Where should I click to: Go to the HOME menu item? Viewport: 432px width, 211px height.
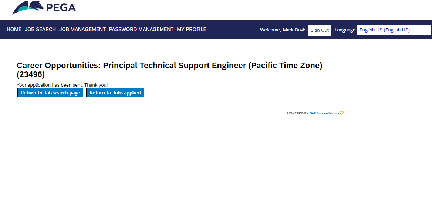(14, 29)
